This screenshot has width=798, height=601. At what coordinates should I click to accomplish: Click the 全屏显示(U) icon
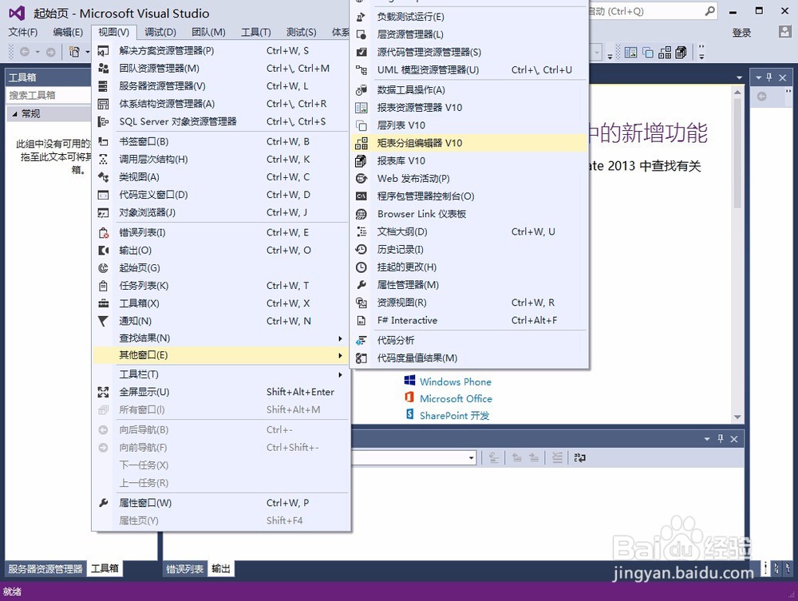(103, 392)
